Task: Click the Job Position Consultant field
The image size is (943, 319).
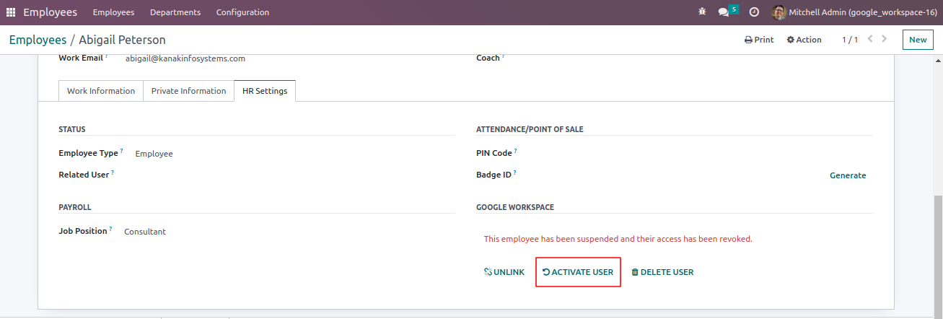Action: [145, 232]
